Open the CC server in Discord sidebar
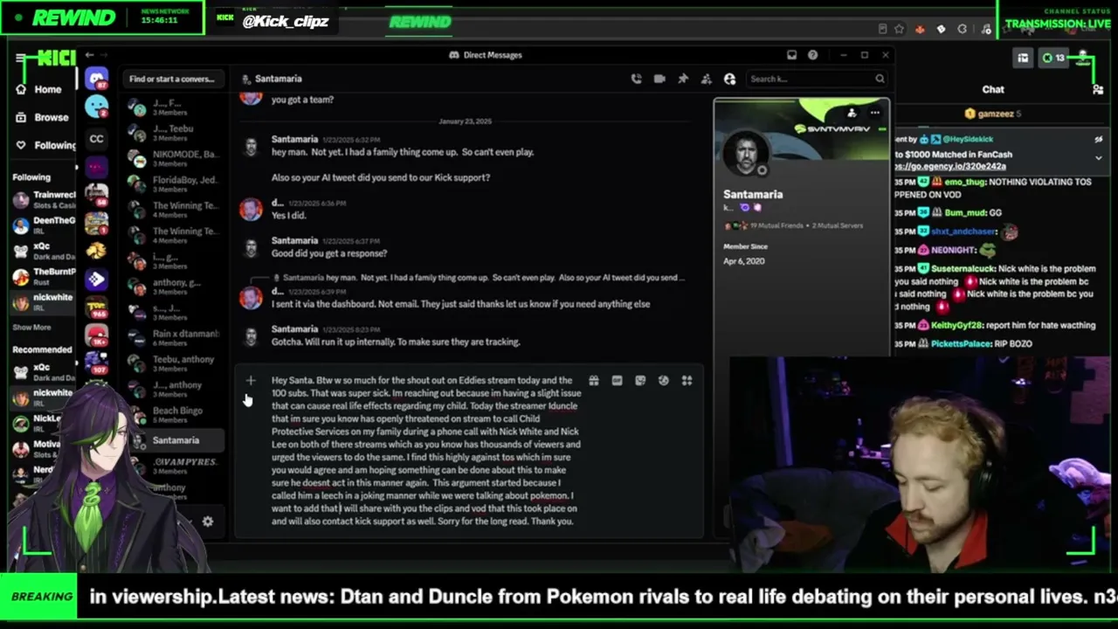Screen dimensions: 1118x629 tap(96, 138)
